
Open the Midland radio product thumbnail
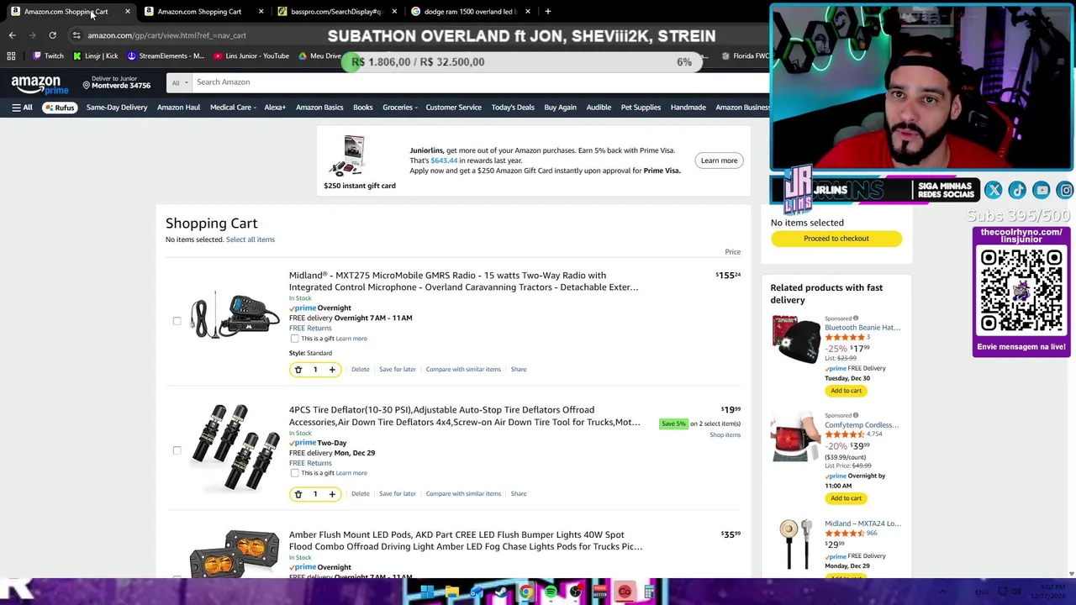pyautogui.click(x=235, y=316)
